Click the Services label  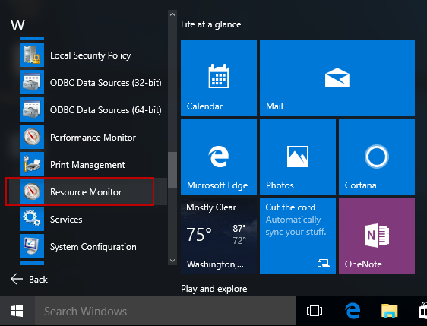[66, 220]
